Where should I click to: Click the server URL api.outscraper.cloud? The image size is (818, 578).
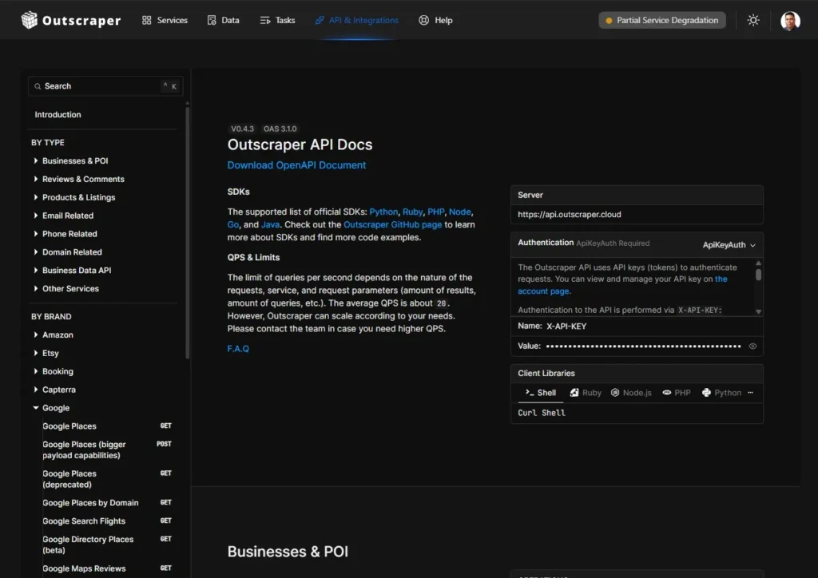point(569,214)
